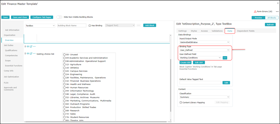Select 40- Human Resources radio option
Image resolution: width=280 pixels, height=124 pixels.
[x=64, y=88]
